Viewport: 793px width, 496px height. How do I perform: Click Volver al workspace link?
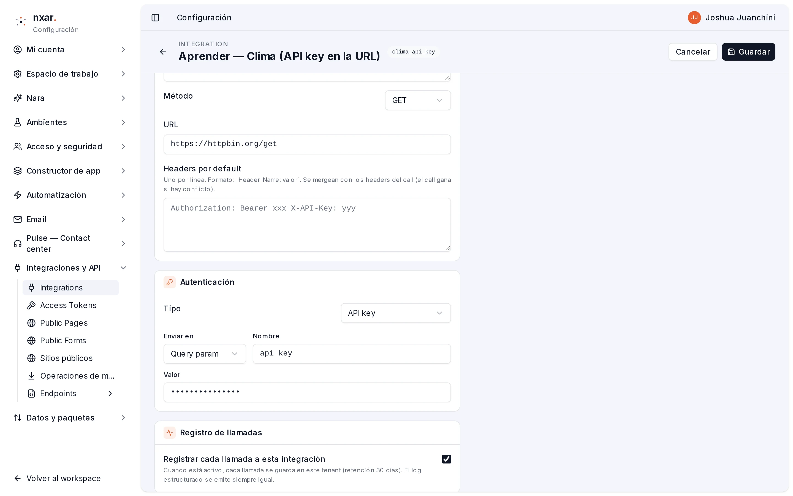click(57, 478)
